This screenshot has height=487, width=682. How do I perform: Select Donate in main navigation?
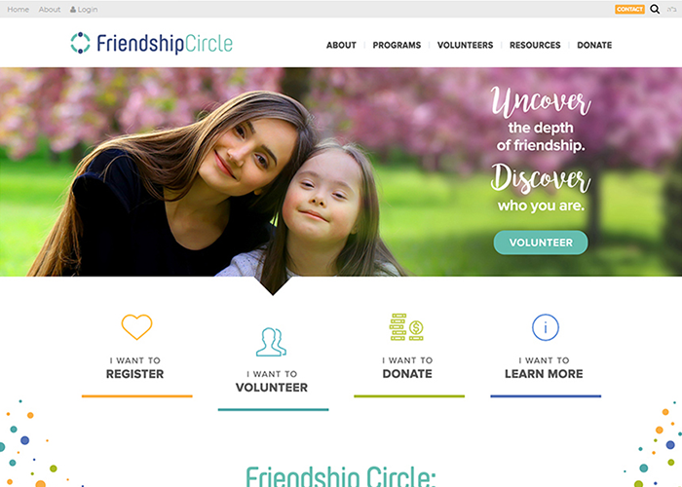594,45
